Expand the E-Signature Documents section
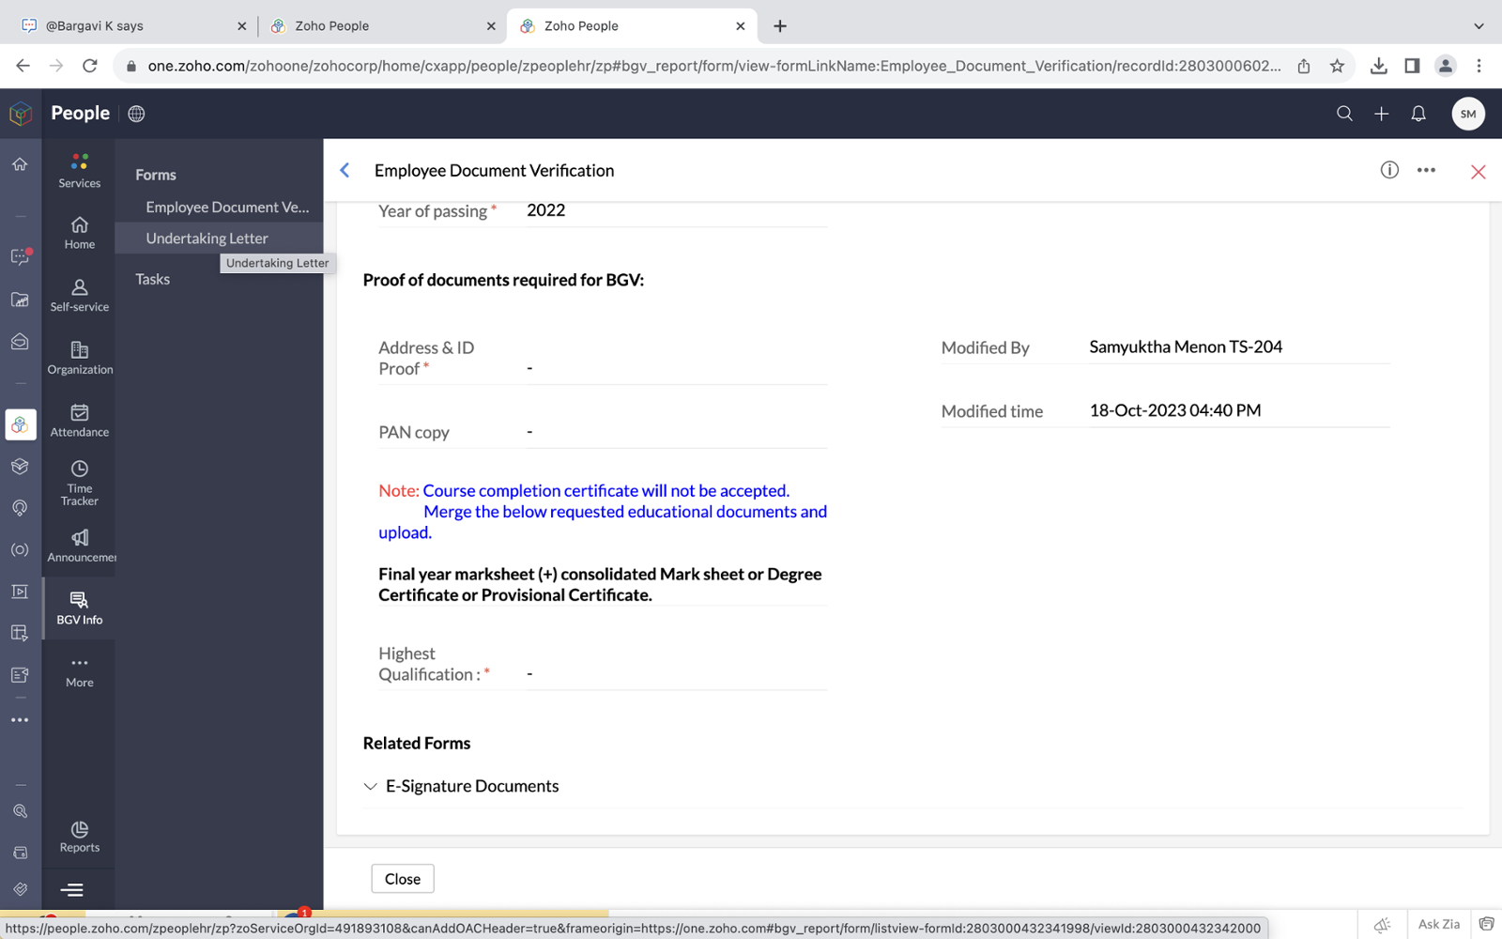This screenshot has width=1502, height=939. 371,787
